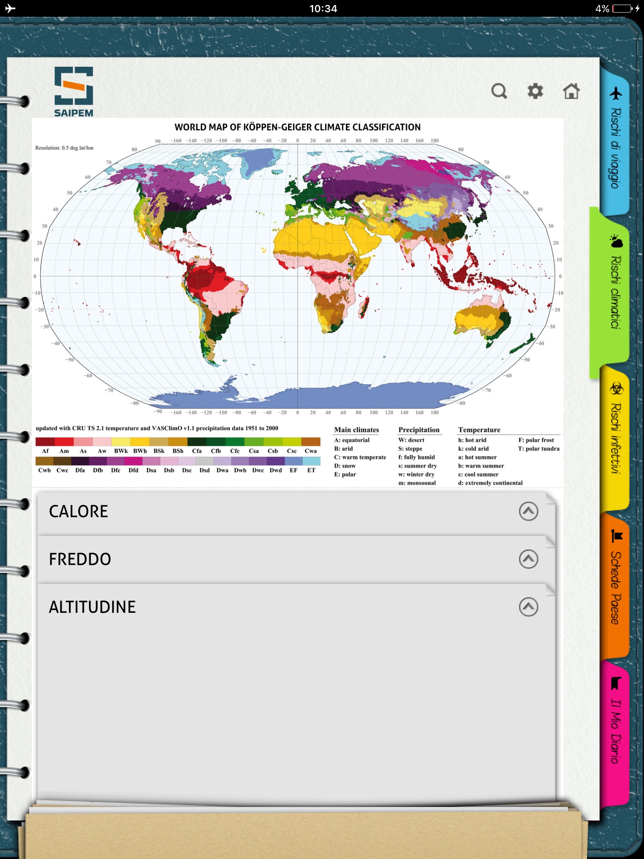Tap bookmark icon on Il Mio Diario tab

pos(615,684)
